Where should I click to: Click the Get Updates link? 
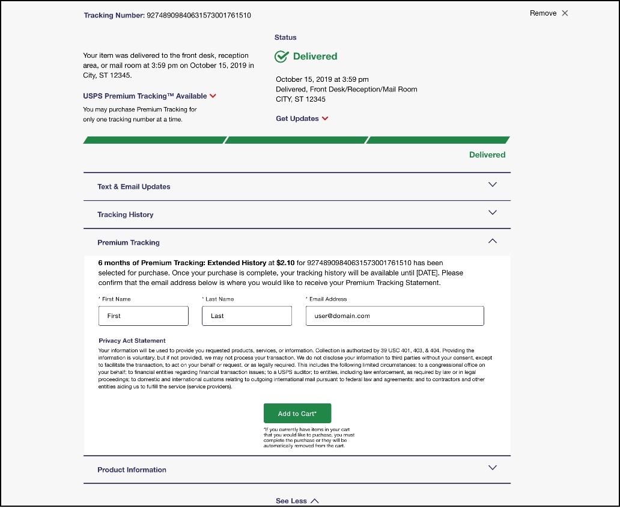(x=297, y=118)
